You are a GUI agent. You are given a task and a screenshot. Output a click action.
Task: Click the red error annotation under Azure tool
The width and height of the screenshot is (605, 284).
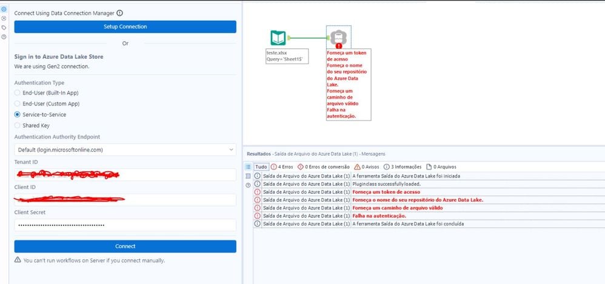point(349,84)
